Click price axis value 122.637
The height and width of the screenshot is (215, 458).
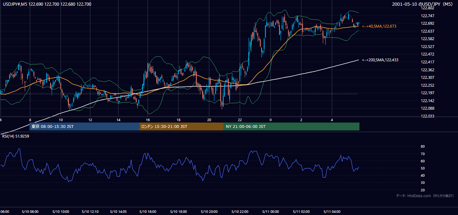click(428, 31)
